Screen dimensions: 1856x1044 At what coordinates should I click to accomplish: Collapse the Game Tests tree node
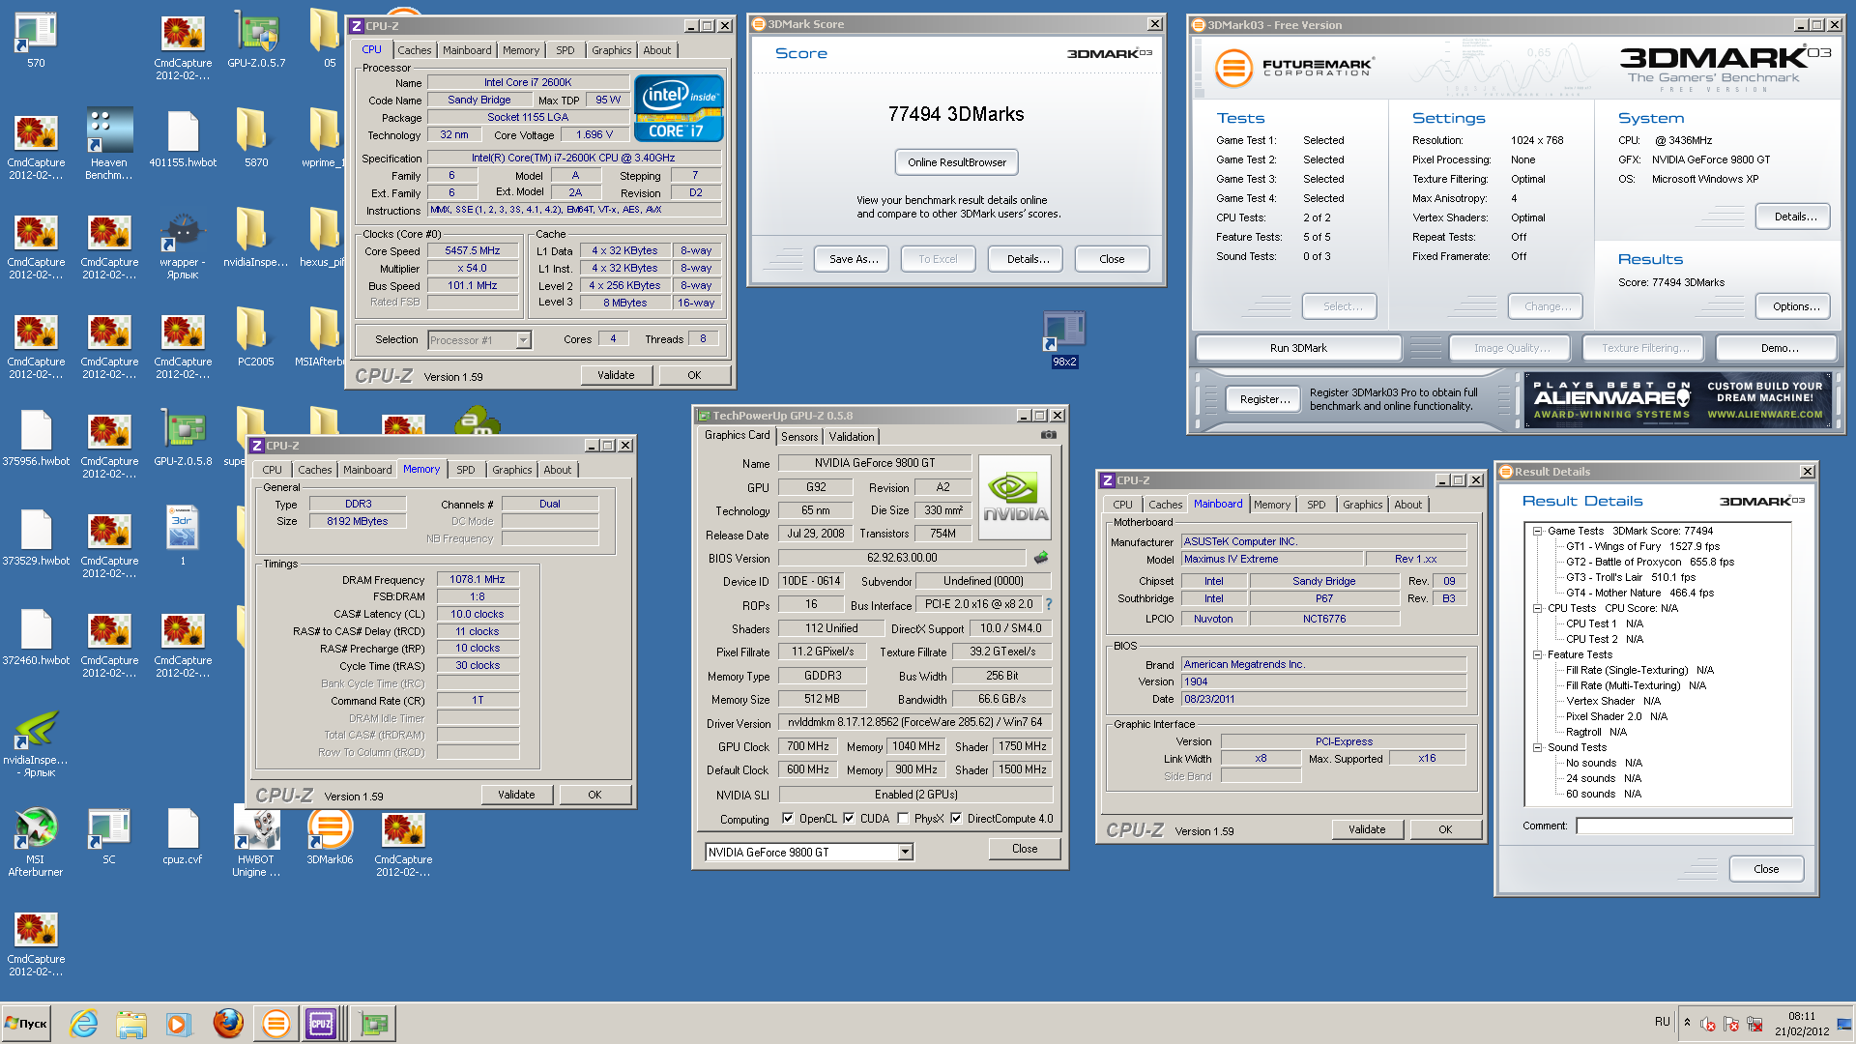[x=1537, y=531]
